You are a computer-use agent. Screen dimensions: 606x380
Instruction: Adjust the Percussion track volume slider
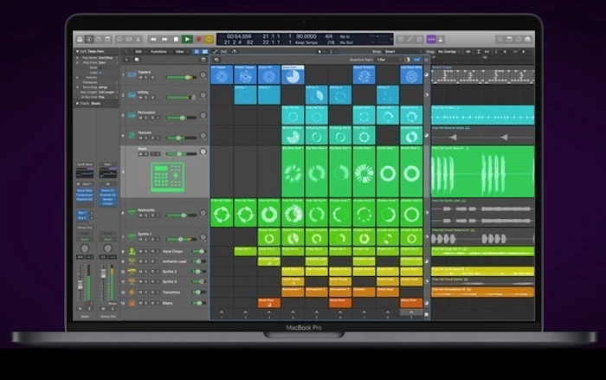coord(182,118)
